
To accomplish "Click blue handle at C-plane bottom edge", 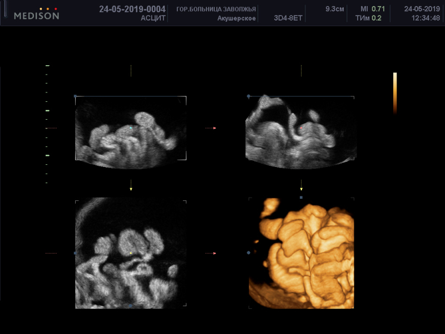I will click(130, 306).
